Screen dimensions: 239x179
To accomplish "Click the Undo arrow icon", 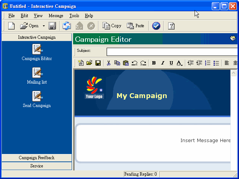I will point(135,63).
